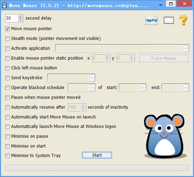Click the envelope email icon
This screenshot has height=177, width=194.
click(x=169, y=20)
